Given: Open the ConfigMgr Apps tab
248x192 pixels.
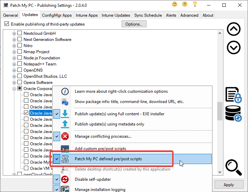Looking at the screenshot, I should tap(57, 15).
